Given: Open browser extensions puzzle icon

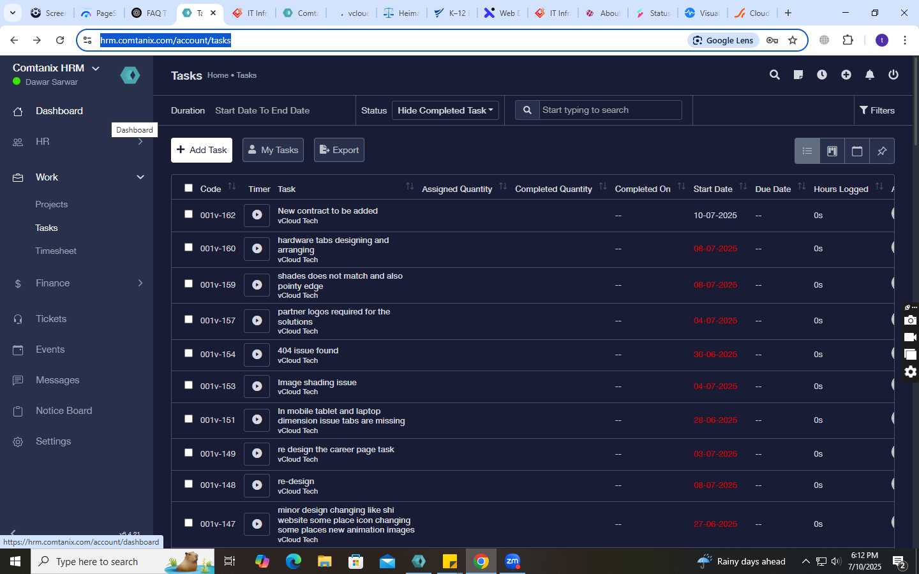Looking at the screenshot, I should point(848,40).
